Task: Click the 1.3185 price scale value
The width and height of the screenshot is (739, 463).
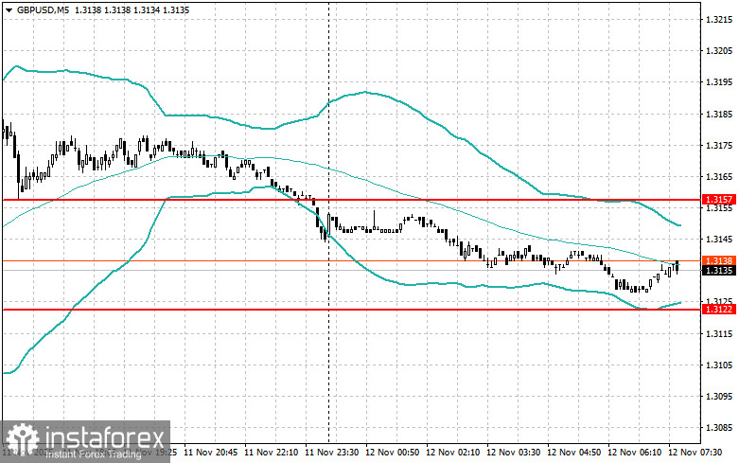Action: (719, 115)
